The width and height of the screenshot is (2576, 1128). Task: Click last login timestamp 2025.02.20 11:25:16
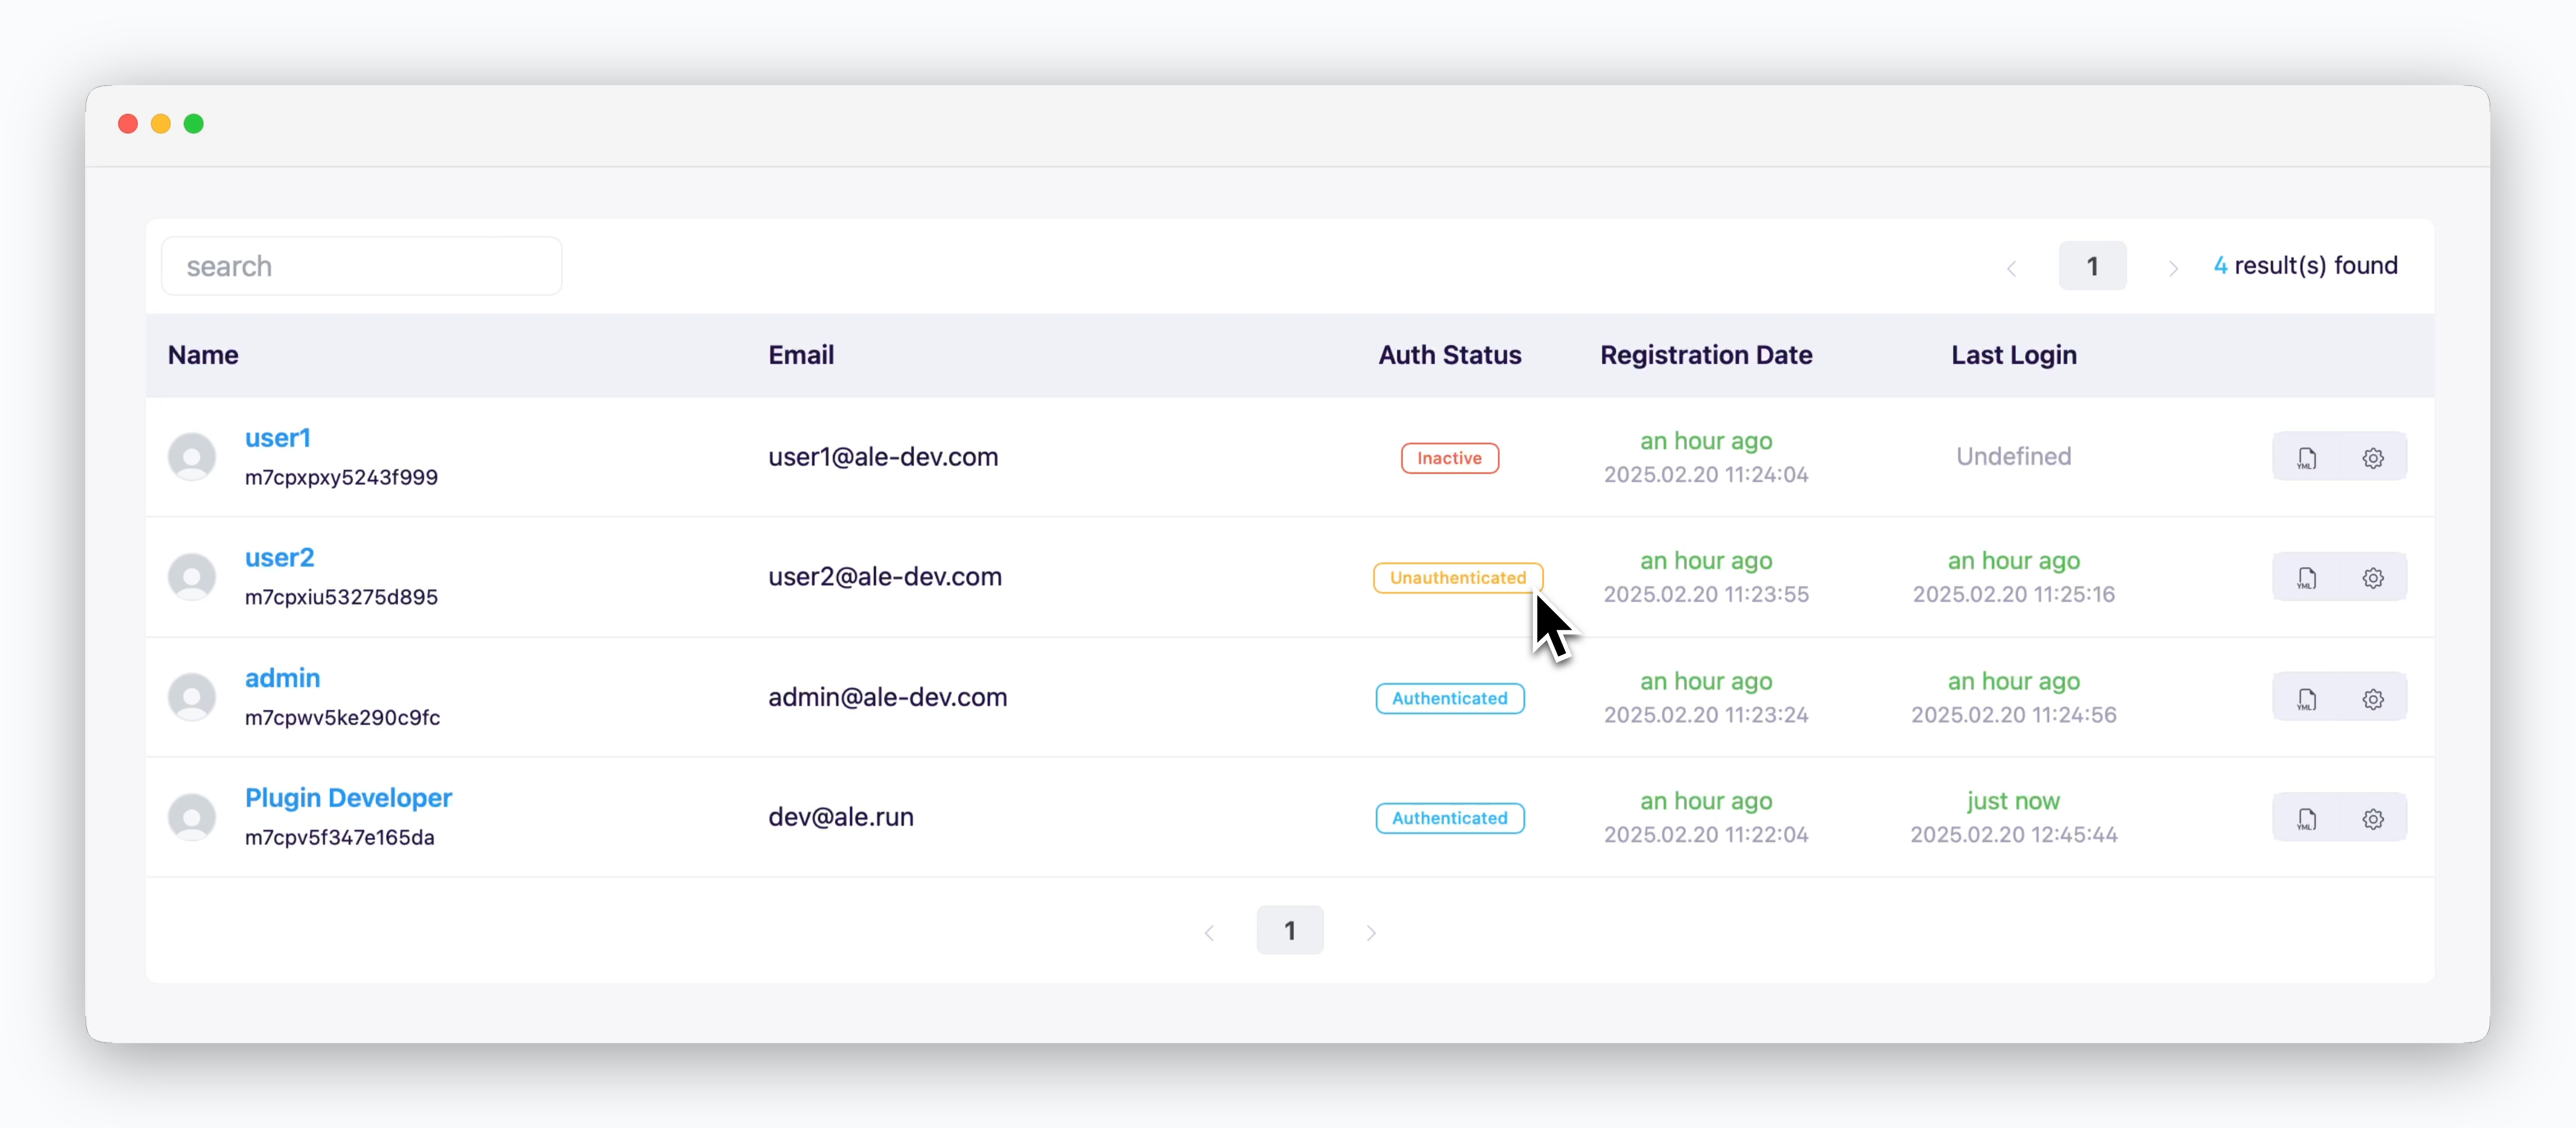pyautogui.click(x=2014, y=595)
